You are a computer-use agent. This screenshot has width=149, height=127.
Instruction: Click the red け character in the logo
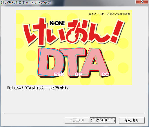tap(35, 31)
